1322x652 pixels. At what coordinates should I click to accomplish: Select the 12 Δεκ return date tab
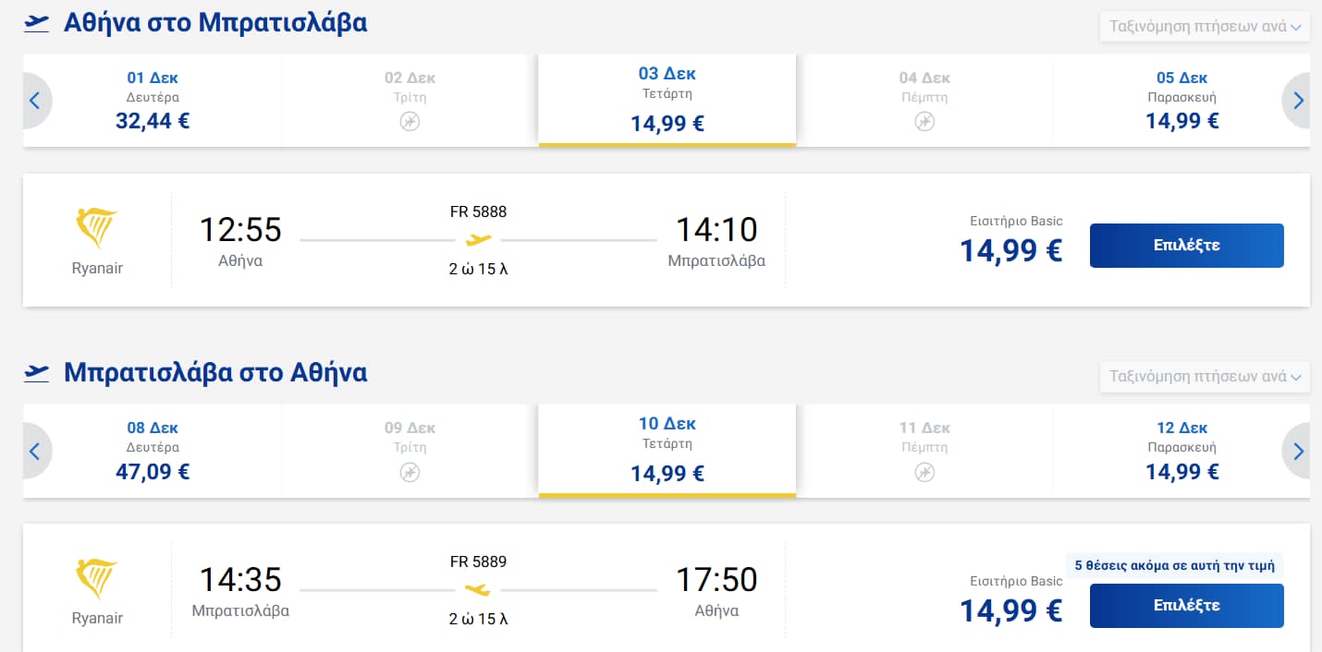(x=1181, y=451)
